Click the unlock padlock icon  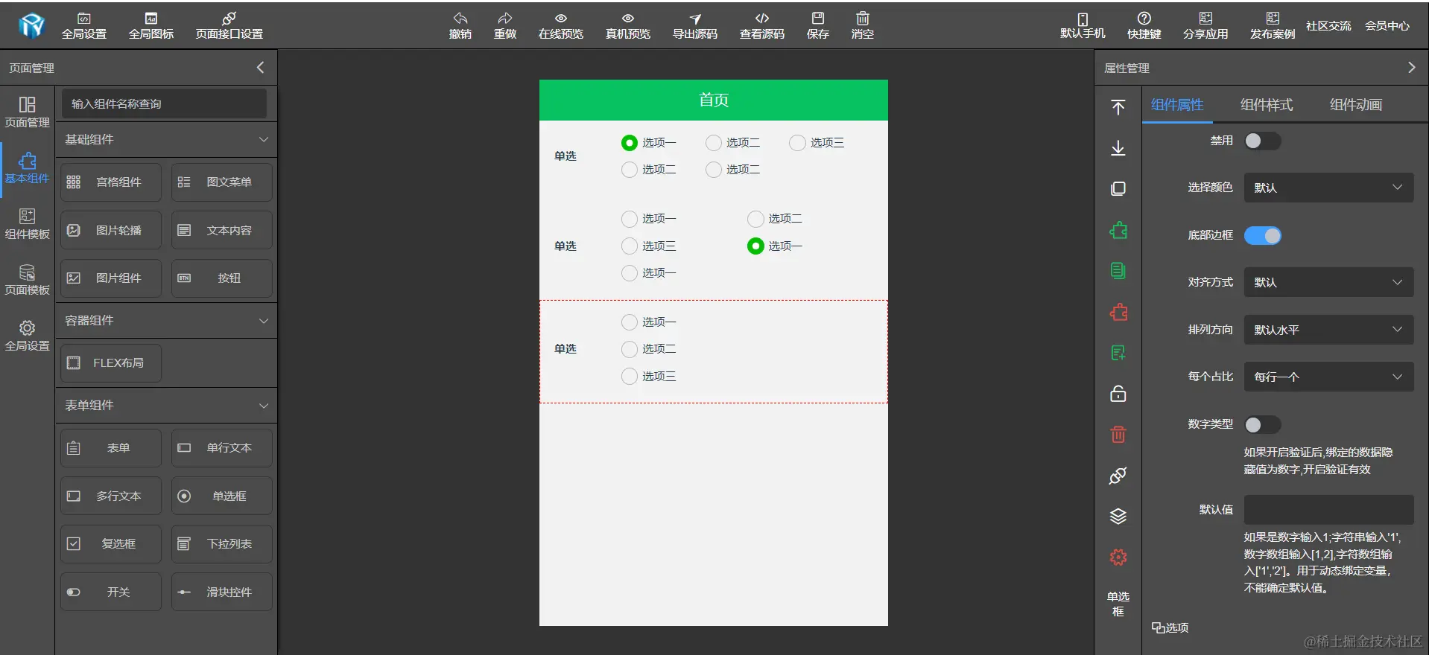point(1118,394)
